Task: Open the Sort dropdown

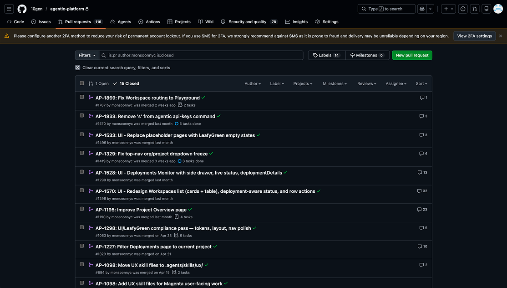Action: tap(421, 83)
